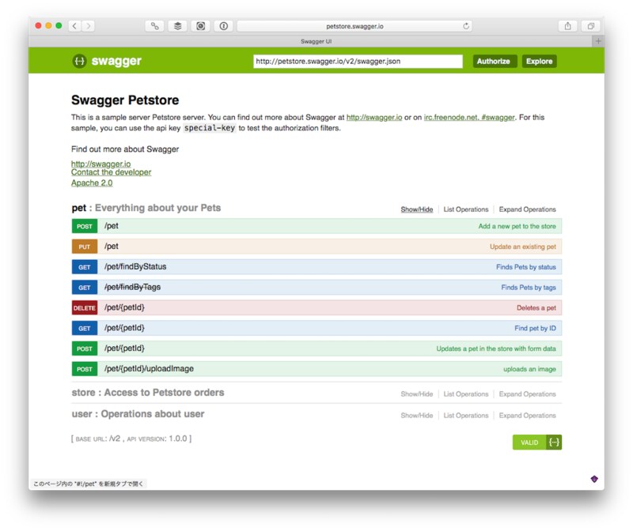Expand the GET /pet/findByStatus operation
Screen dimensions: 633x531
135,267
